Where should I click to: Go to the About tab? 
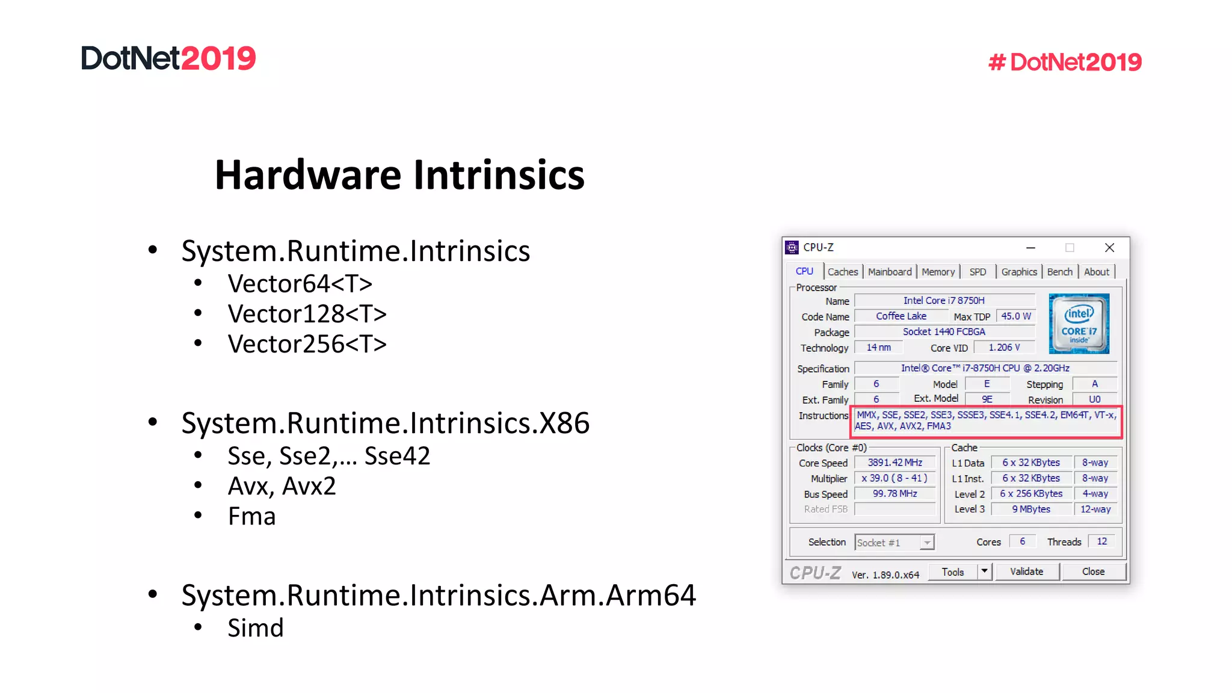point(1097,272)
